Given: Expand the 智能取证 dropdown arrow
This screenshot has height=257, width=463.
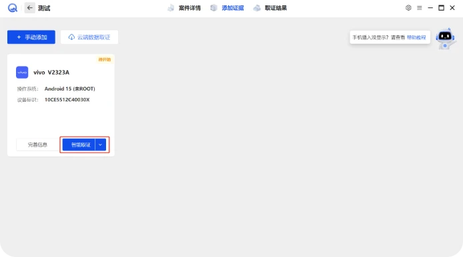Looking at the screenshot, I should 100,144.
